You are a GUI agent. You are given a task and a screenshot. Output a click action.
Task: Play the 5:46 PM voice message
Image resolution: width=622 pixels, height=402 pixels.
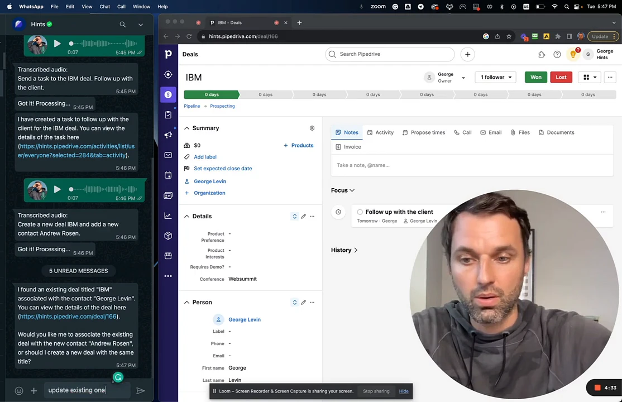coord(57,189)
